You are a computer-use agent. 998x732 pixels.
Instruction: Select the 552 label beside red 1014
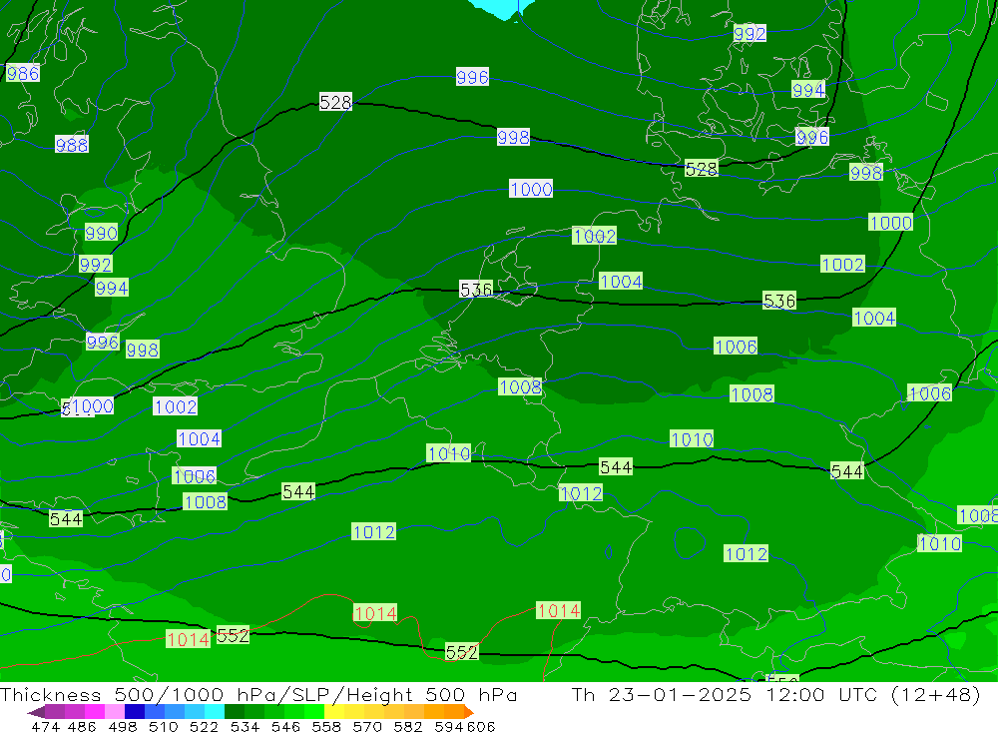233,635
